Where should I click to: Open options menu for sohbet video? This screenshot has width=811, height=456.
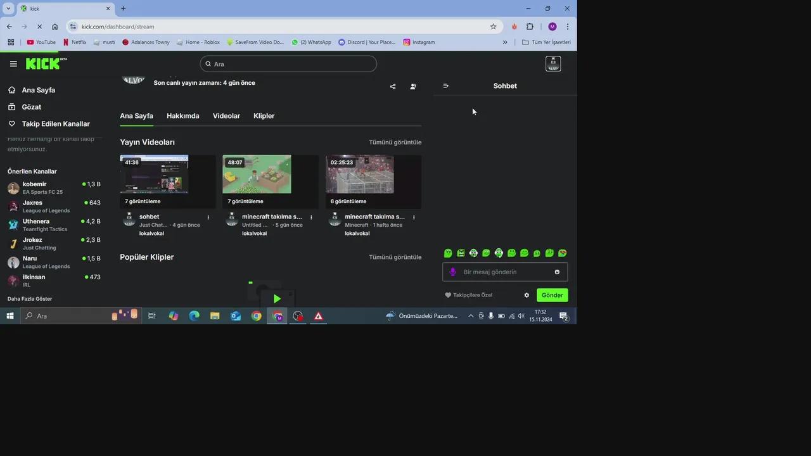(x=208, y=218)
